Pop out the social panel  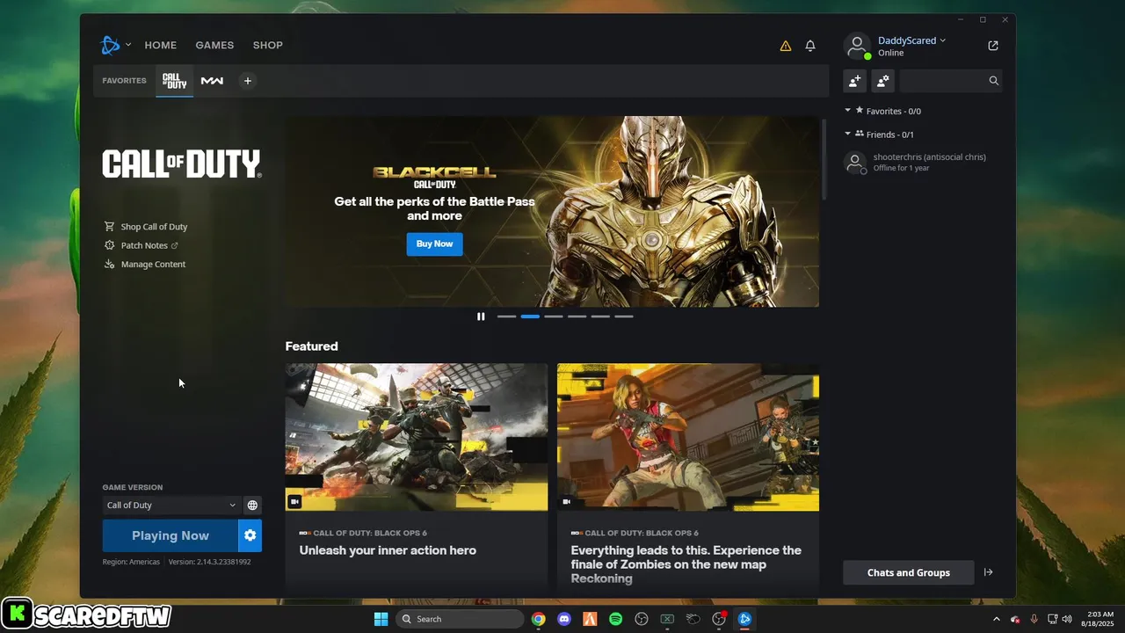pos(993,46)
